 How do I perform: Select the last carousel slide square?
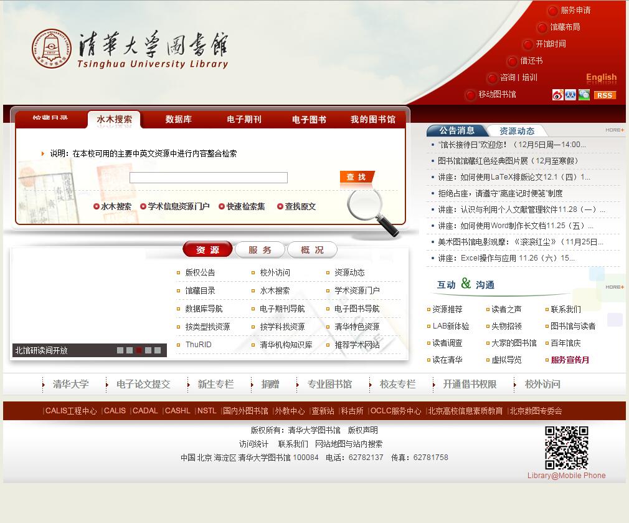point(158,350)
